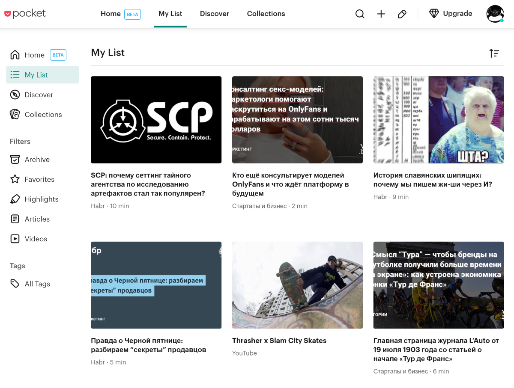Click YouTube source under Thrasher video
Screen dimensions: 514x388
click(x=245, y=353)
